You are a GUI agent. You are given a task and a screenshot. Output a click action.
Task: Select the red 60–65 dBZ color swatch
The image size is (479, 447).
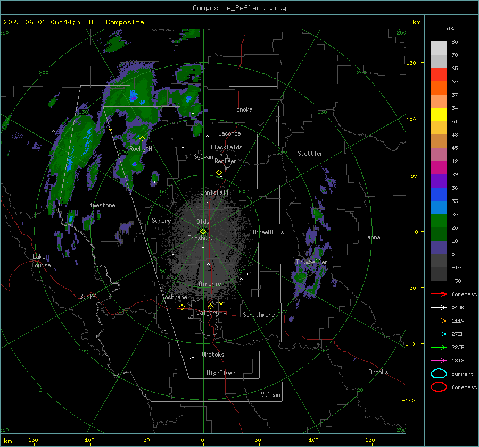(x=439, y=75)
